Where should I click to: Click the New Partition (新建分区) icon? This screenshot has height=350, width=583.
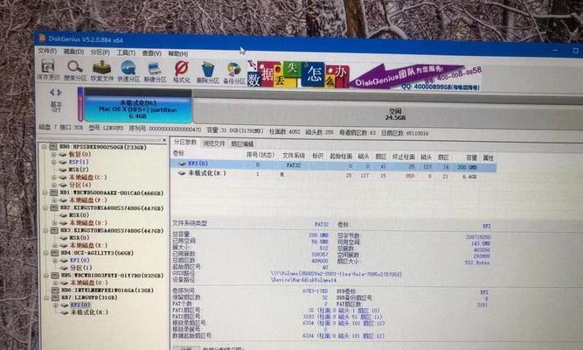pyautogui.click(x=155, y=69)
